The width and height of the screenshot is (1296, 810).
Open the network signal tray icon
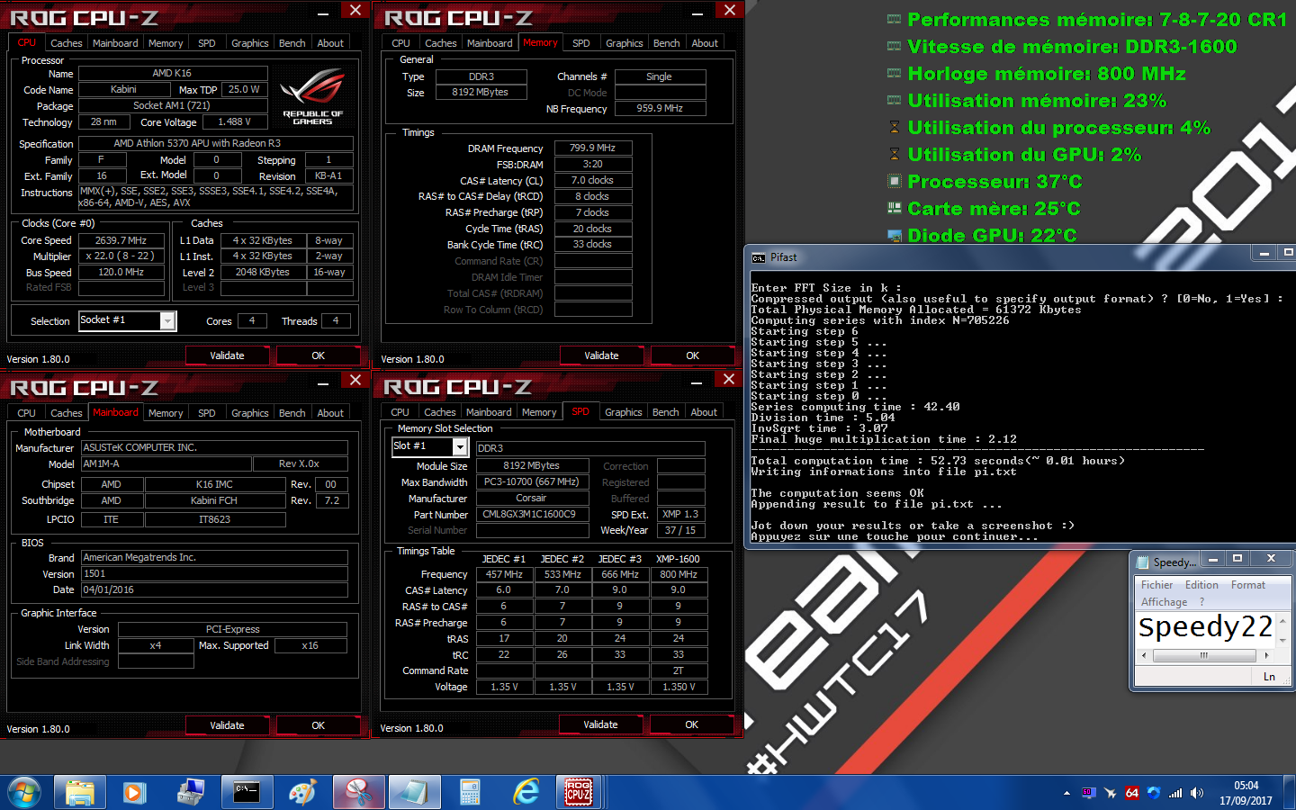point(1175,793)
